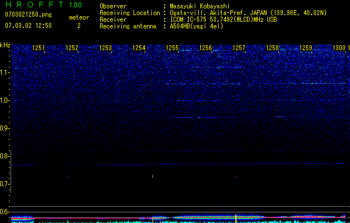This screenshot has height=223, width=350.
Task: Click the meteor echo dot near 1252
Action: 68,176
